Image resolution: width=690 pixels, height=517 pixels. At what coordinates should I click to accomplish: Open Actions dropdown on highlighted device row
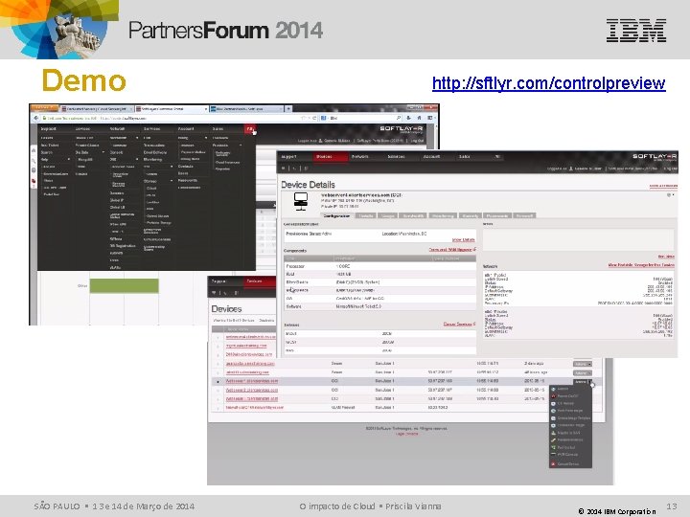point(583,382)
